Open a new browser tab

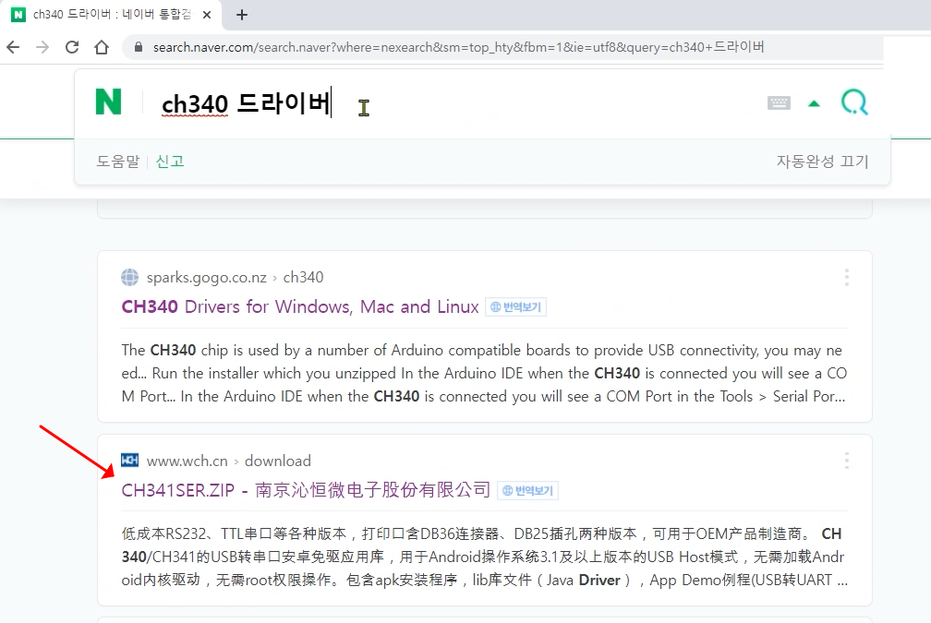point(242,15)
